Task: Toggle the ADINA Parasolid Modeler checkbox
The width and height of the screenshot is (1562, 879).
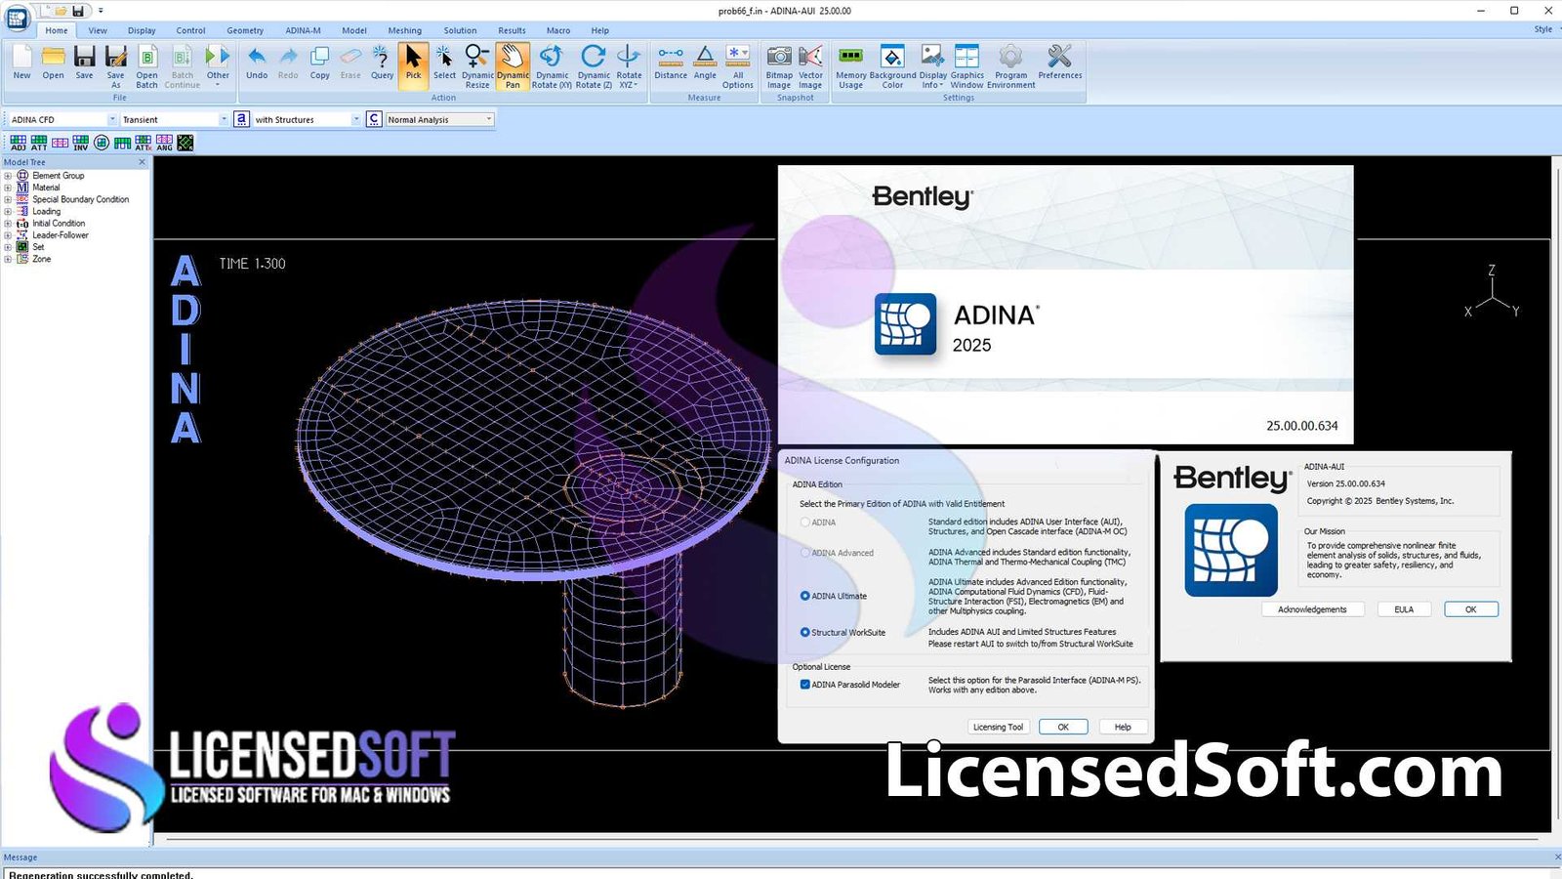Action: point(804,685)
